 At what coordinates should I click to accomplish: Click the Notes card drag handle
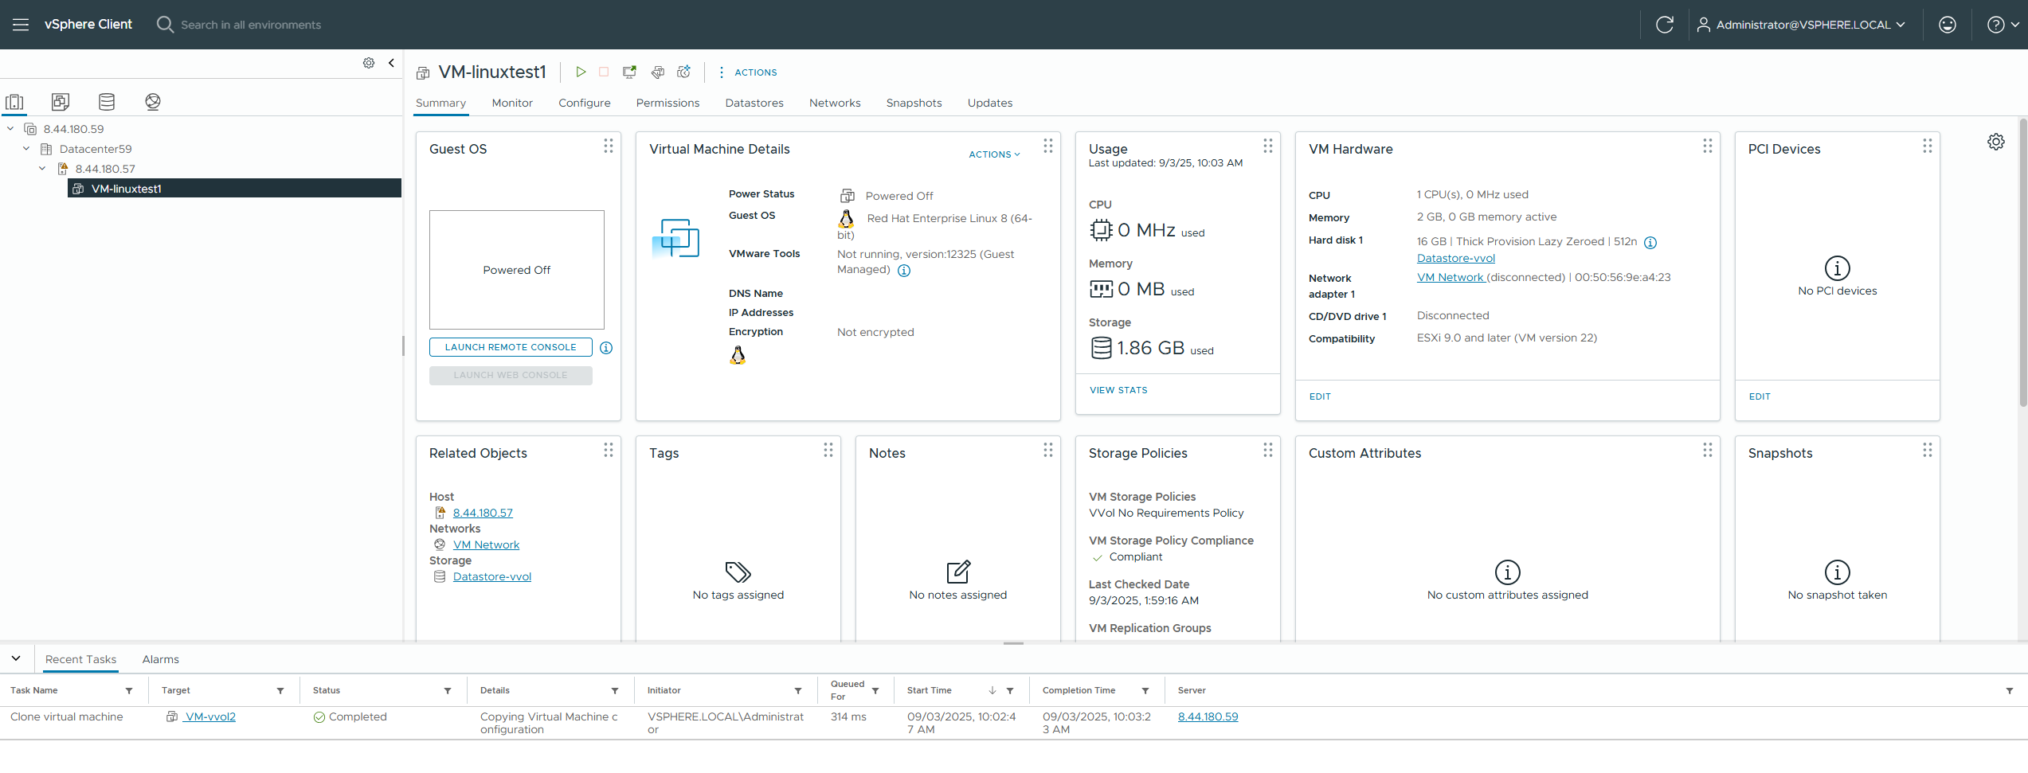tap(1048, 450)
